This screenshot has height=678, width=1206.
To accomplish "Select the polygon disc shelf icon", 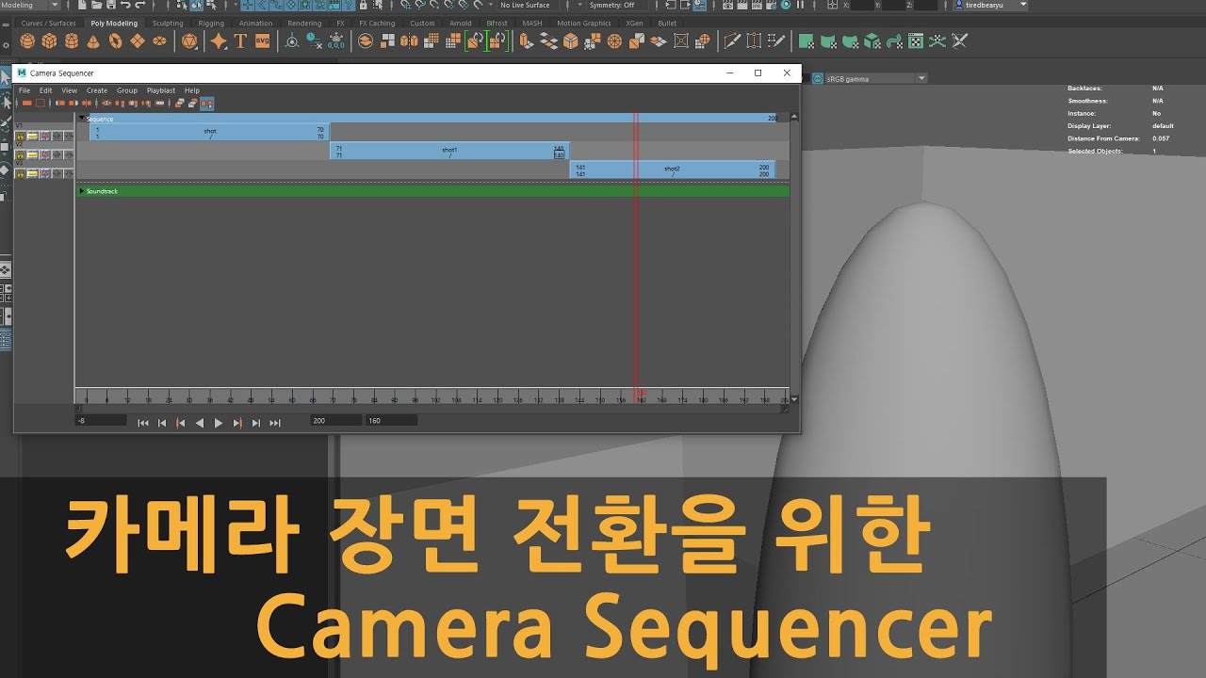I will [159, 41].
